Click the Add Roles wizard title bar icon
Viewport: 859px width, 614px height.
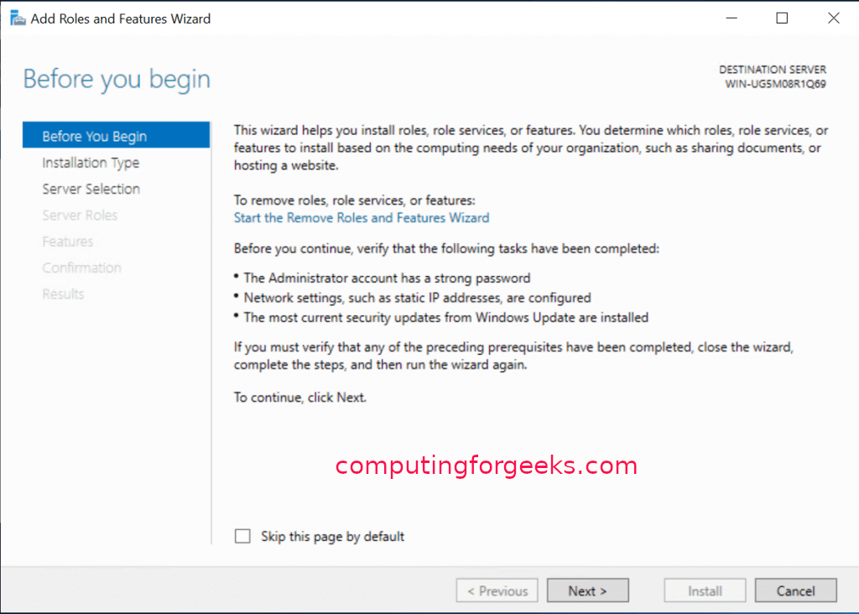(17, 18)
